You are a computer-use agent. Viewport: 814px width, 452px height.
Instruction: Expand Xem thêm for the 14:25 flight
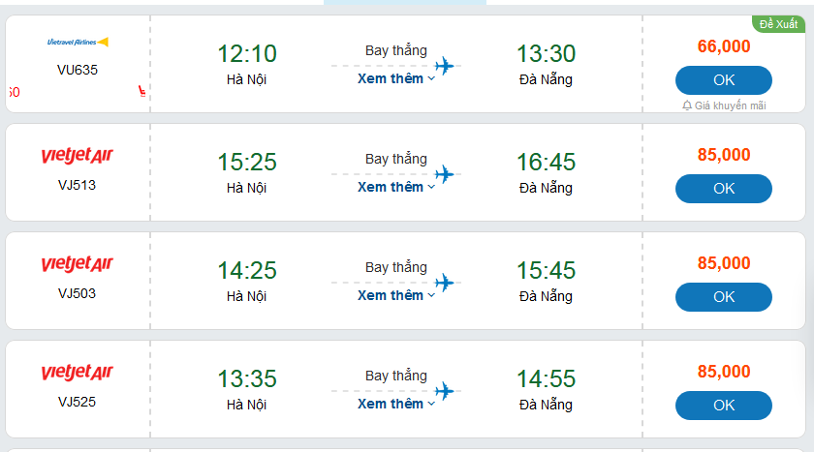395,295
